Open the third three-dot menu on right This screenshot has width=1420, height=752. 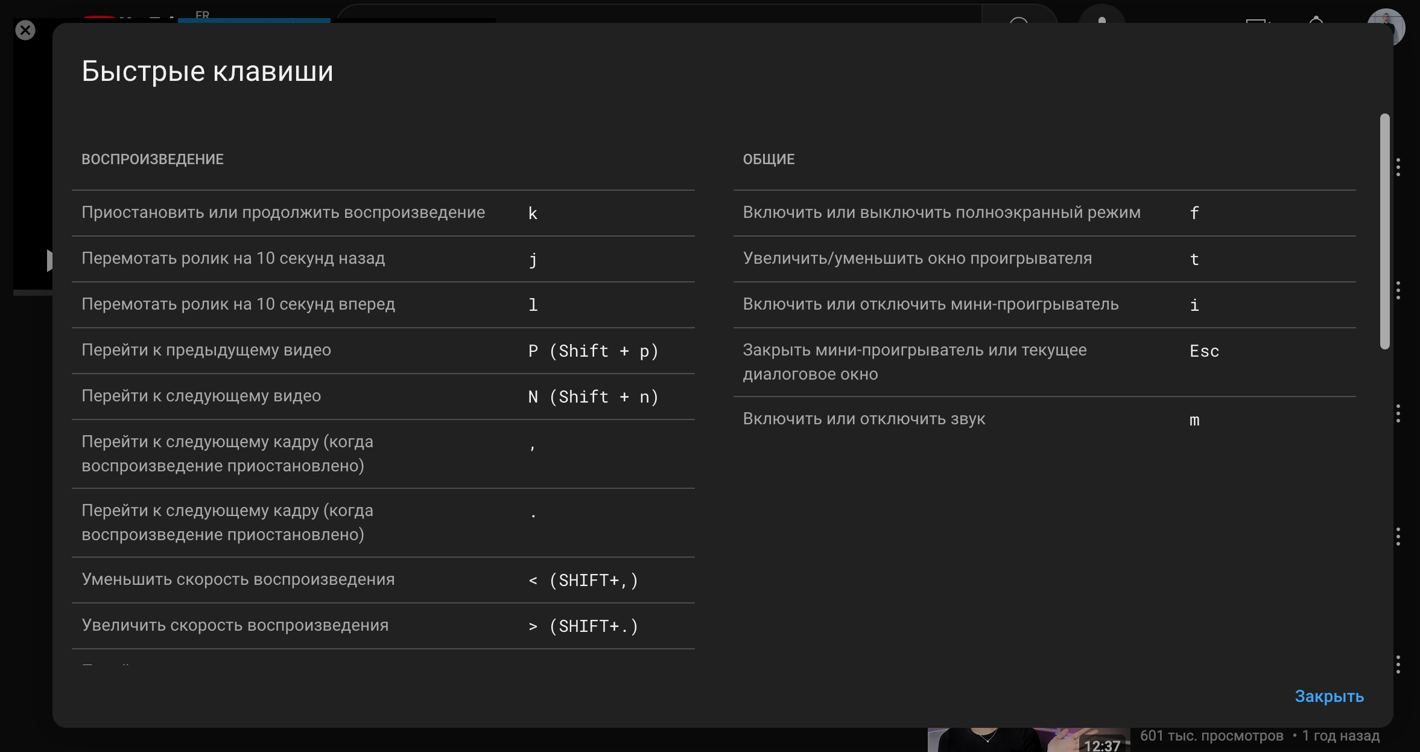[x=1398, y=413]
